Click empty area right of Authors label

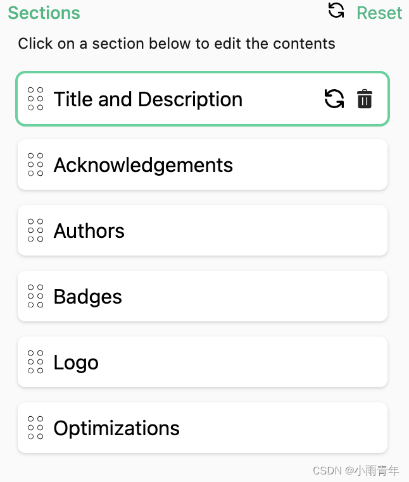(266, 231)
